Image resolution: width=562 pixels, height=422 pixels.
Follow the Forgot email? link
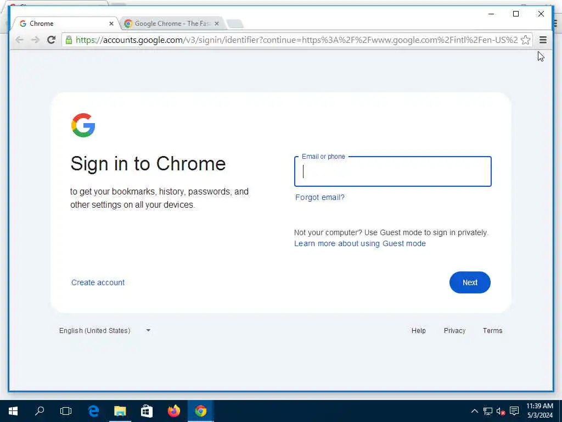[320, 197]
